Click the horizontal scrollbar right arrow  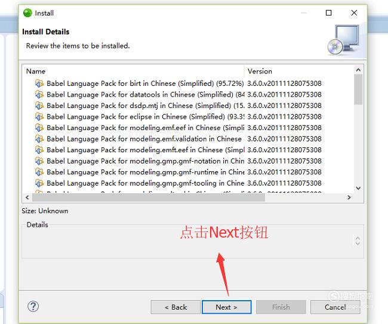(x=349, y=198)
